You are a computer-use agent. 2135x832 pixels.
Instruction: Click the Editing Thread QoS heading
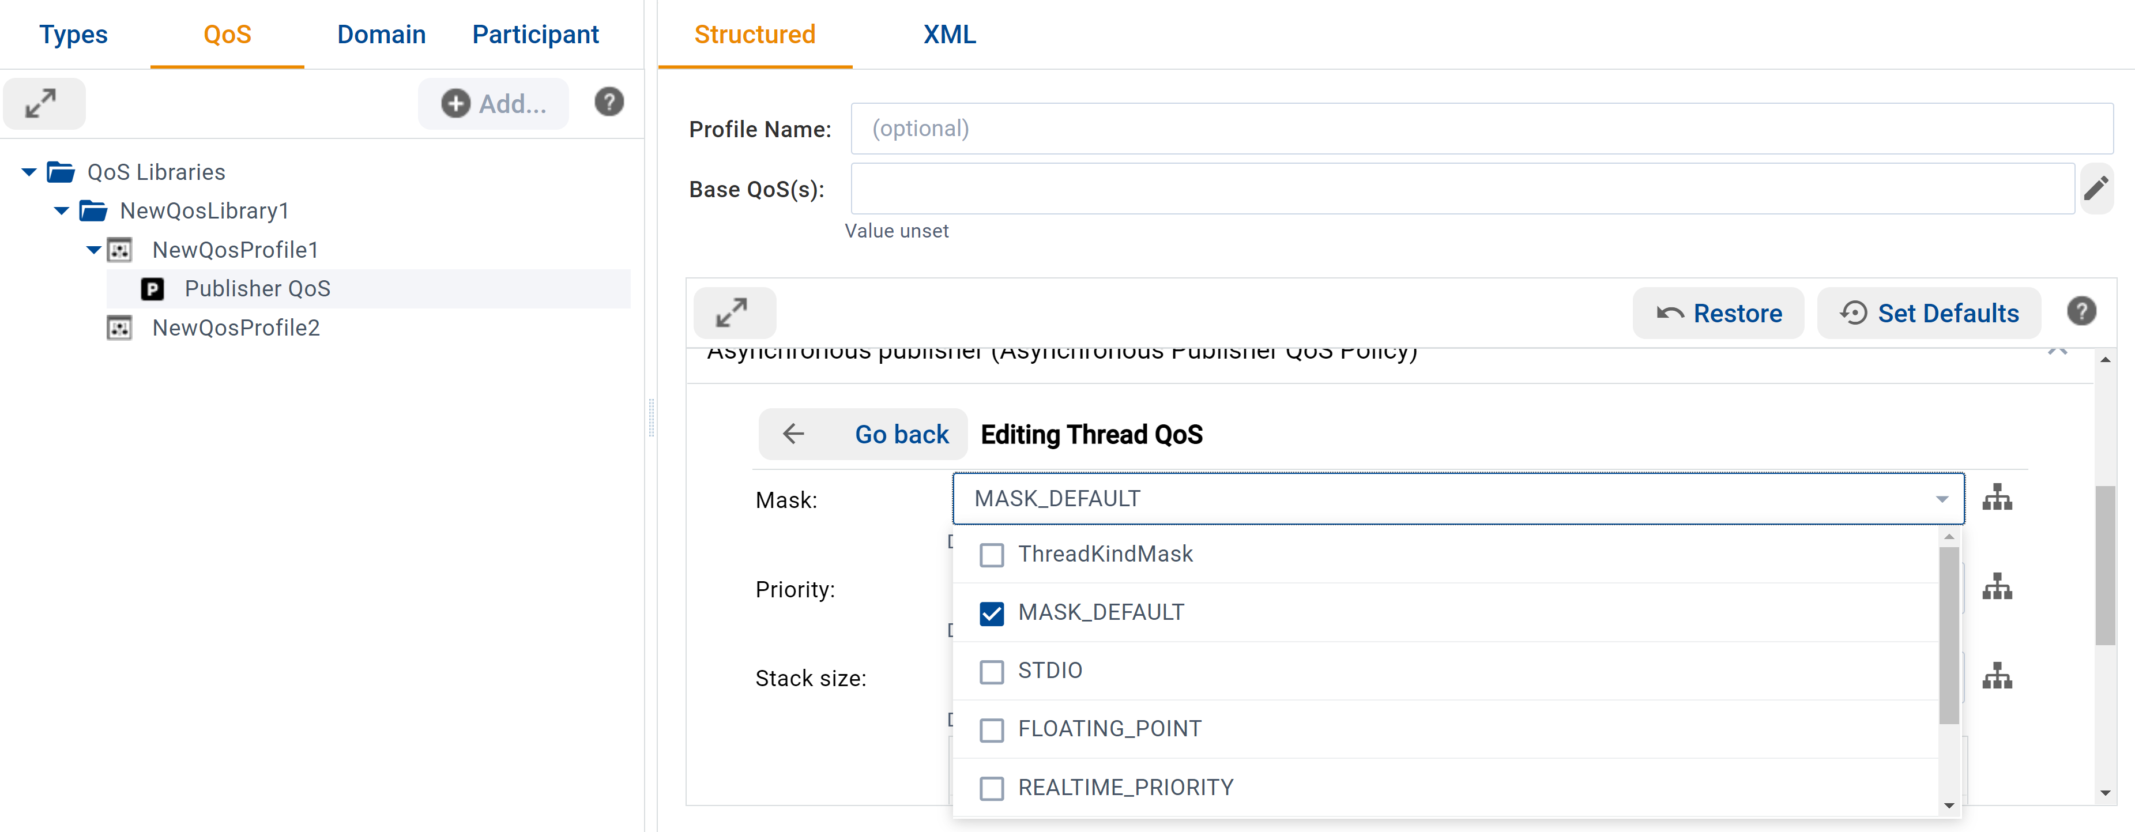(x=1091, y=434)
